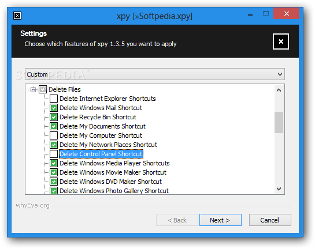This screenshot has width=315, height=249.
Task: Uncheck Delete Recycle Bin Shortcut
Action: [54, 117]
